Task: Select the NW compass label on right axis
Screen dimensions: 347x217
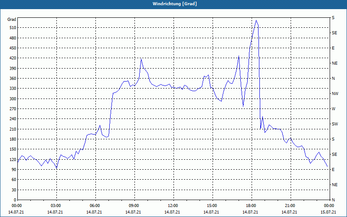Action: (334, 94)
